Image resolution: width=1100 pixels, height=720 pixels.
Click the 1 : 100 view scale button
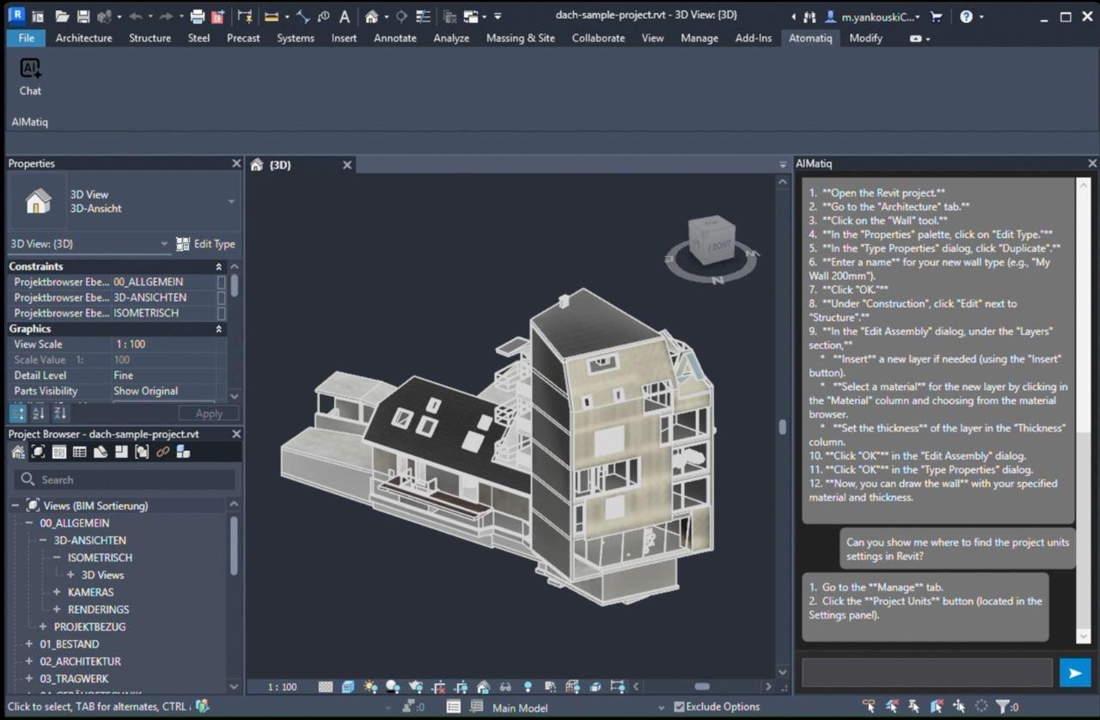[282, 686]
